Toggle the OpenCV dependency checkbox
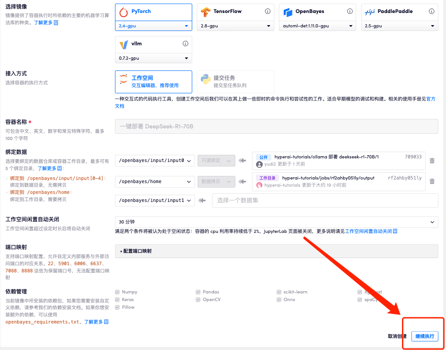 (x=198, y=300)
